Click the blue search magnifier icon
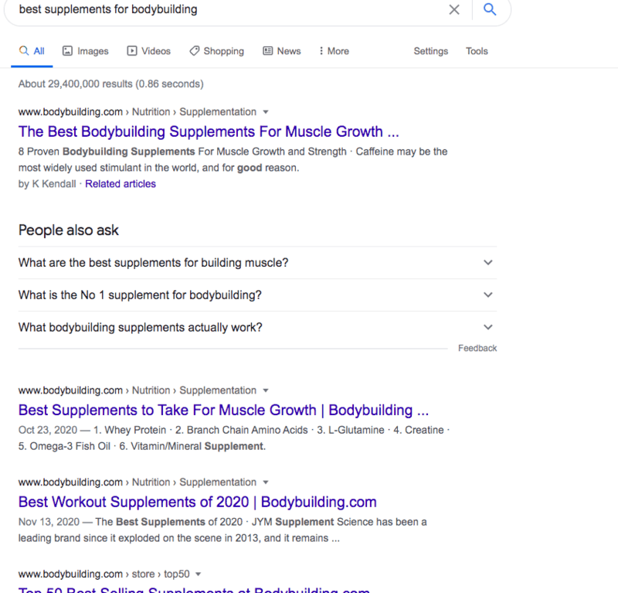618x593 pixels. [x=489, y=10]
